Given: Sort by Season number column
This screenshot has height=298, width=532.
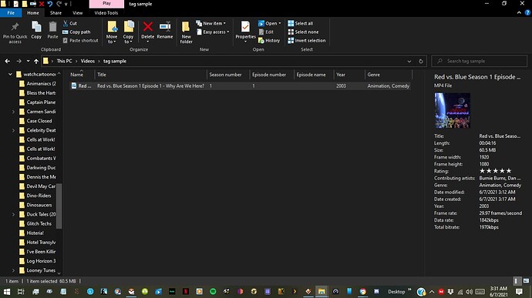Looking at the screenshot, I should pyautogui.click(x=228, y=75).
